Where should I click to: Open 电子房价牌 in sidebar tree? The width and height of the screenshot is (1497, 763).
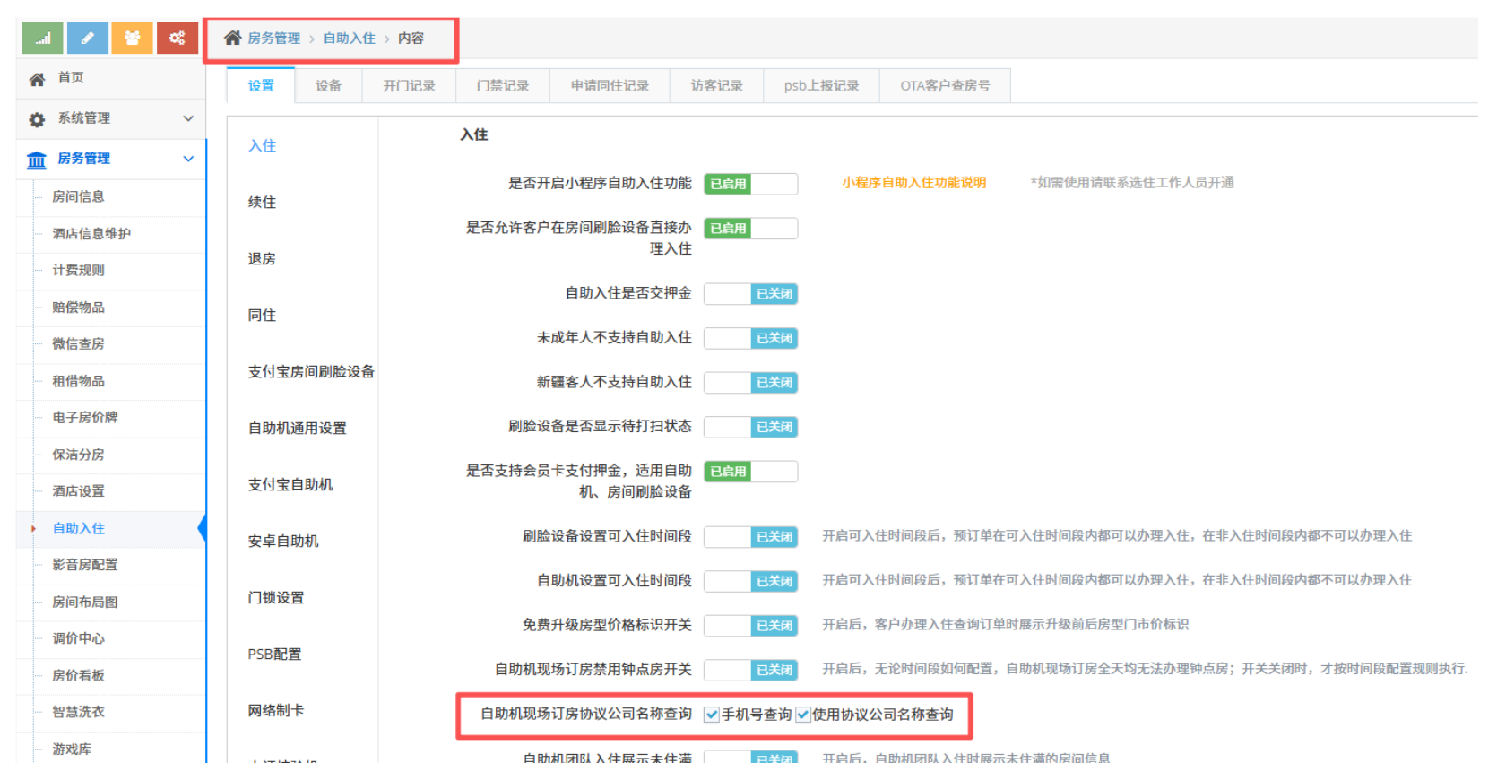coord(84,417)
